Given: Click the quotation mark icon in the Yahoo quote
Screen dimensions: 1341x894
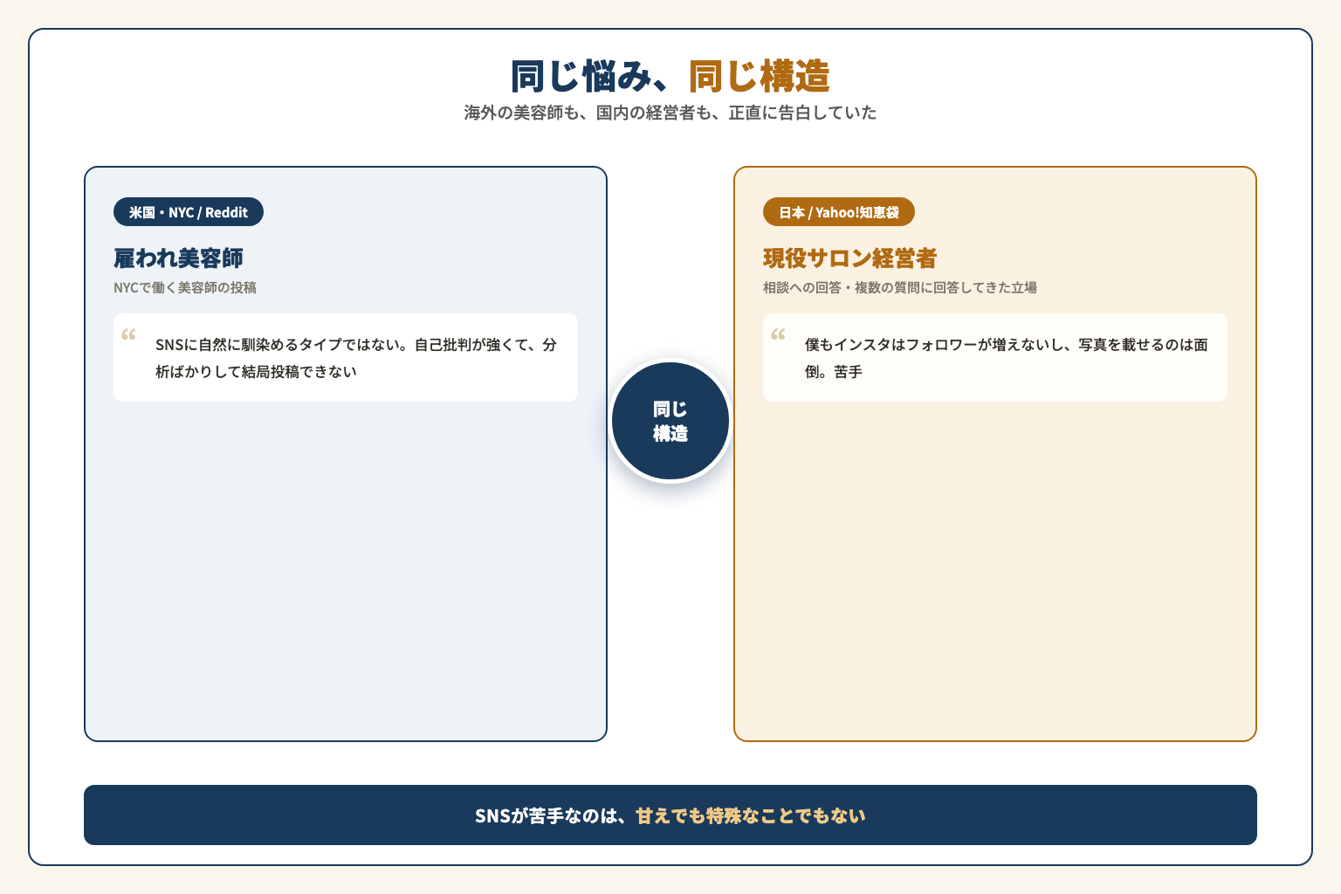Looking at the screenshot, I should (x=778, y=334).
